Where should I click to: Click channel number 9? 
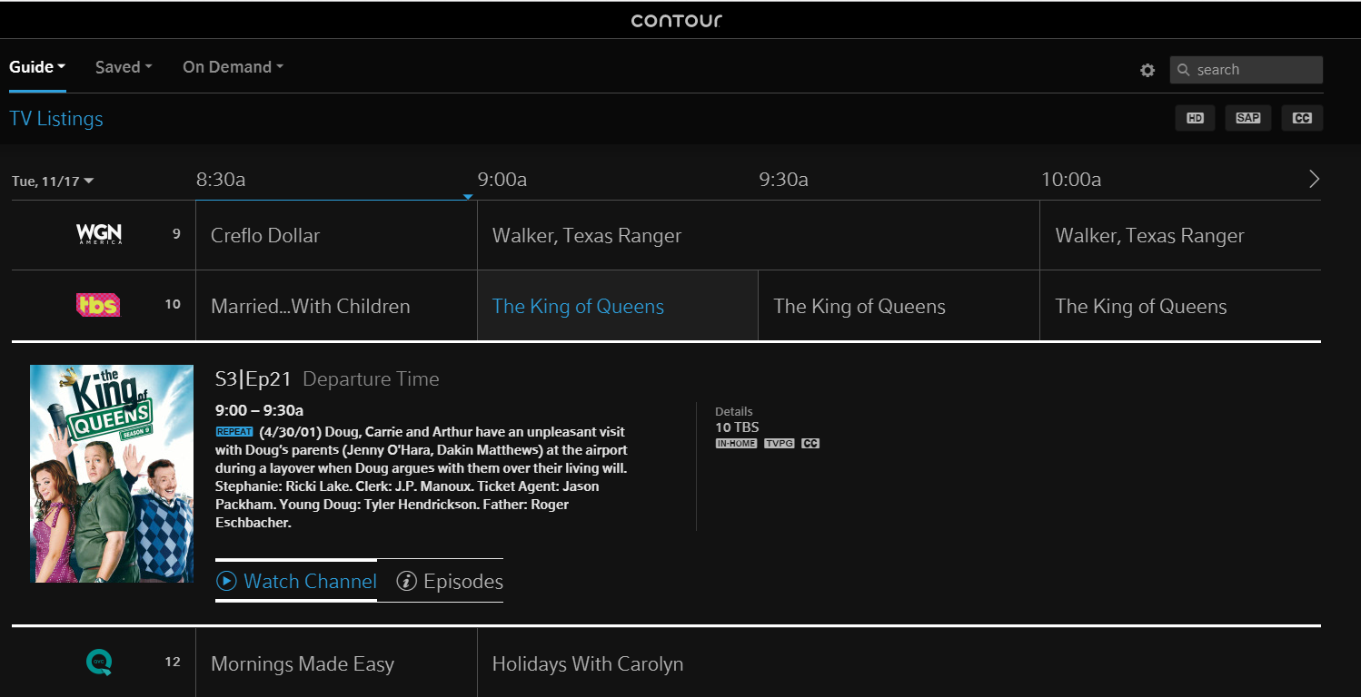pyautogui.click(x=176, y=234)
